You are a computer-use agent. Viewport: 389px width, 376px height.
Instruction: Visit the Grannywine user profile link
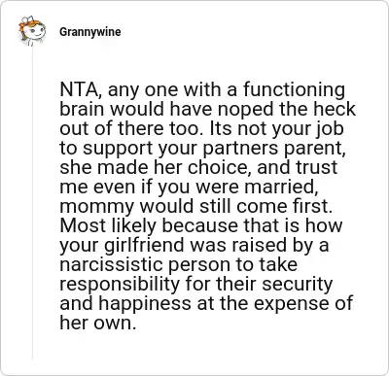(90, 32)
